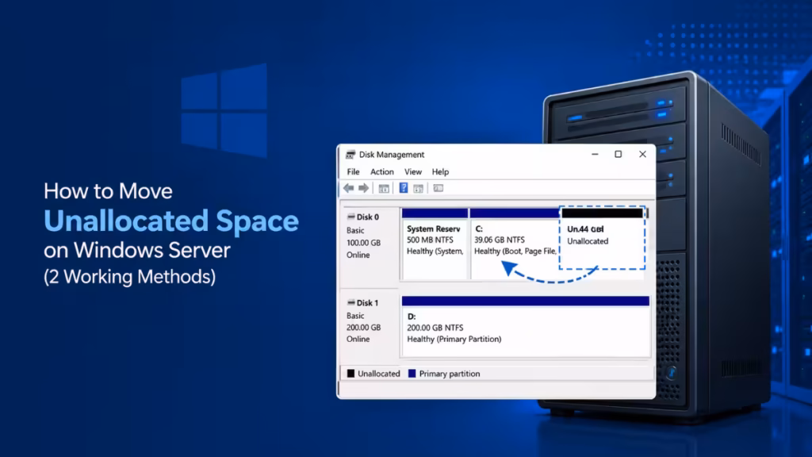Click the toolbar icon right of Help
This screenshot has height=457, width=812.
click(419, 189)
